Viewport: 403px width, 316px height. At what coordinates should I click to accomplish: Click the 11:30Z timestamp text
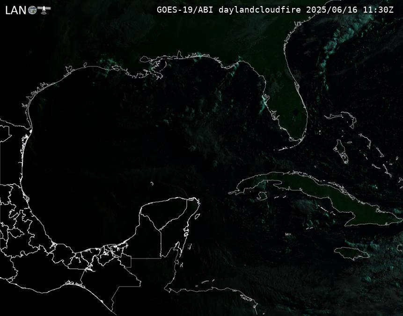click(378, 10)
